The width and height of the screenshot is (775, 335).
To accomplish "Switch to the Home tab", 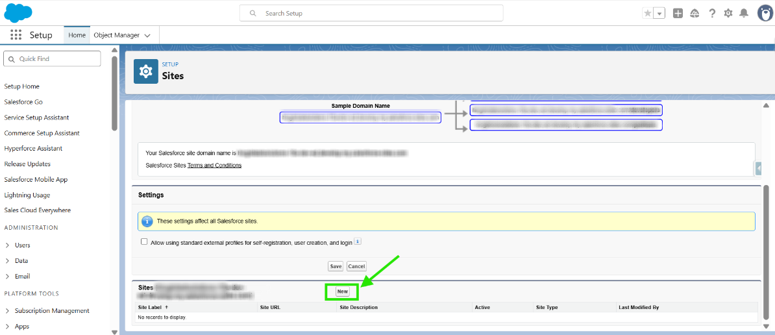I will [77, 35].
